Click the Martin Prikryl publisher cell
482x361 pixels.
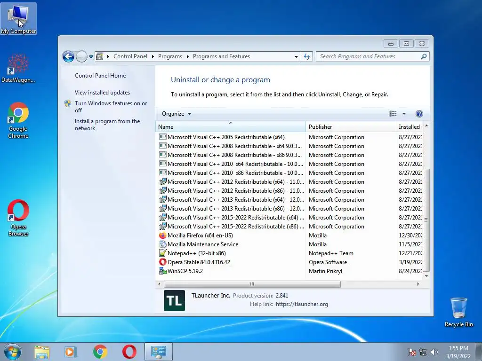pos(325,271)
